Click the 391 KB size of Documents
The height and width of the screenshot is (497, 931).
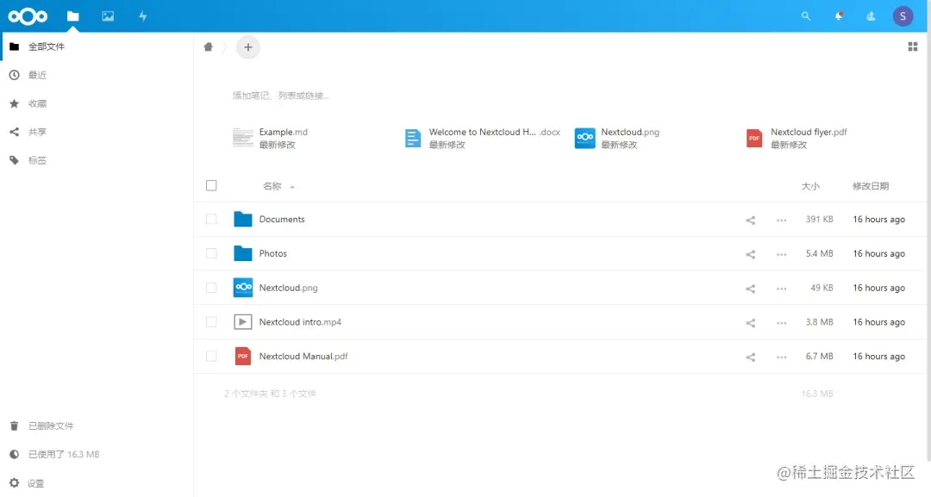820,220
